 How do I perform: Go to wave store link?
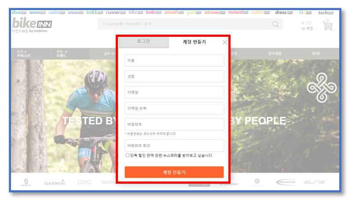[37, 12]
